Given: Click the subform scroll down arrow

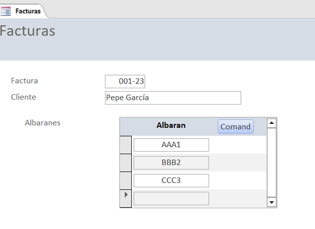Looking at the screenshot, I should (271, 202).
